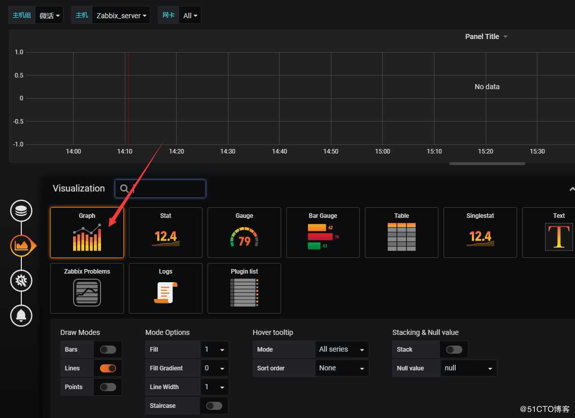The width and height of the screenshot is (575, 418).
Task: Choose the Singlestat visualization card
Action: click(x=480, y=233)
